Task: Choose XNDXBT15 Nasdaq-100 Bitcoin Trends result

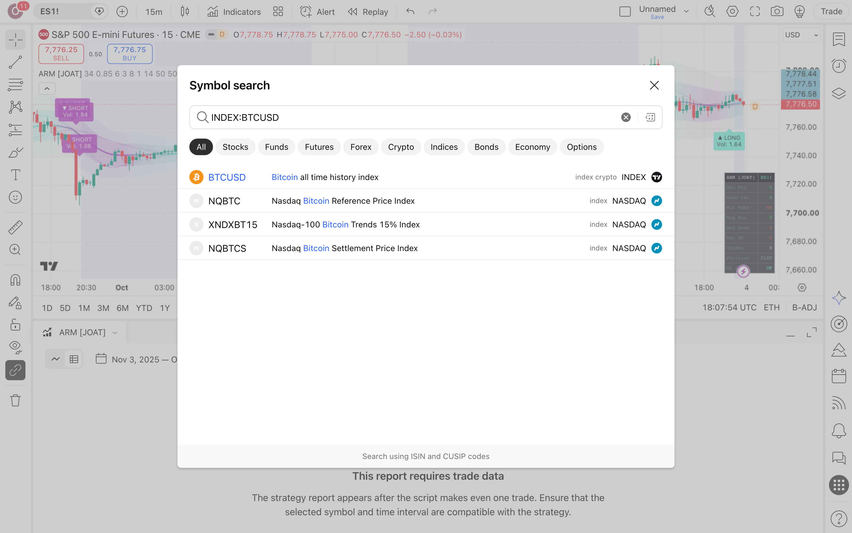Action: [426, 224]
